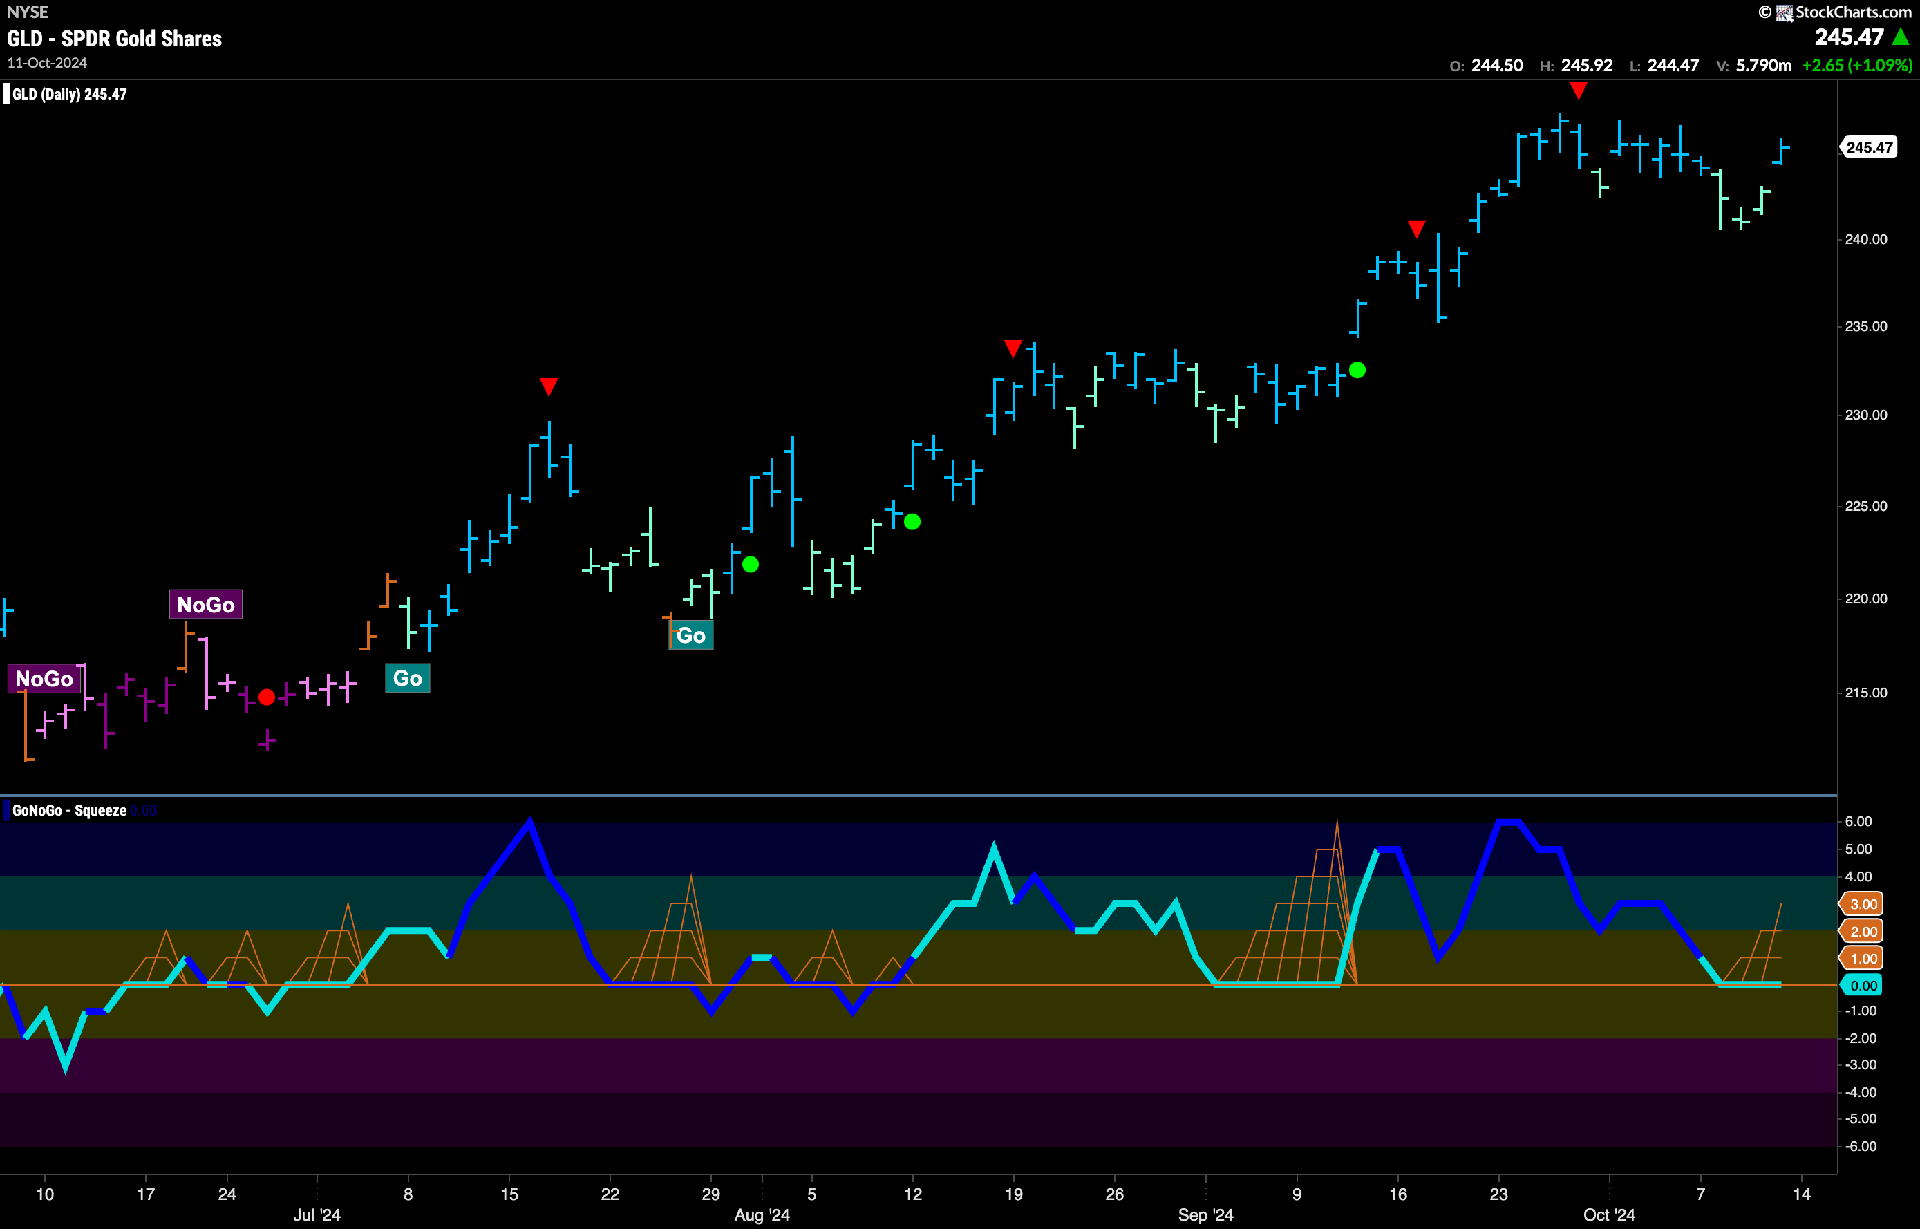Click the Go label above the July 8 date

[408, 678]
